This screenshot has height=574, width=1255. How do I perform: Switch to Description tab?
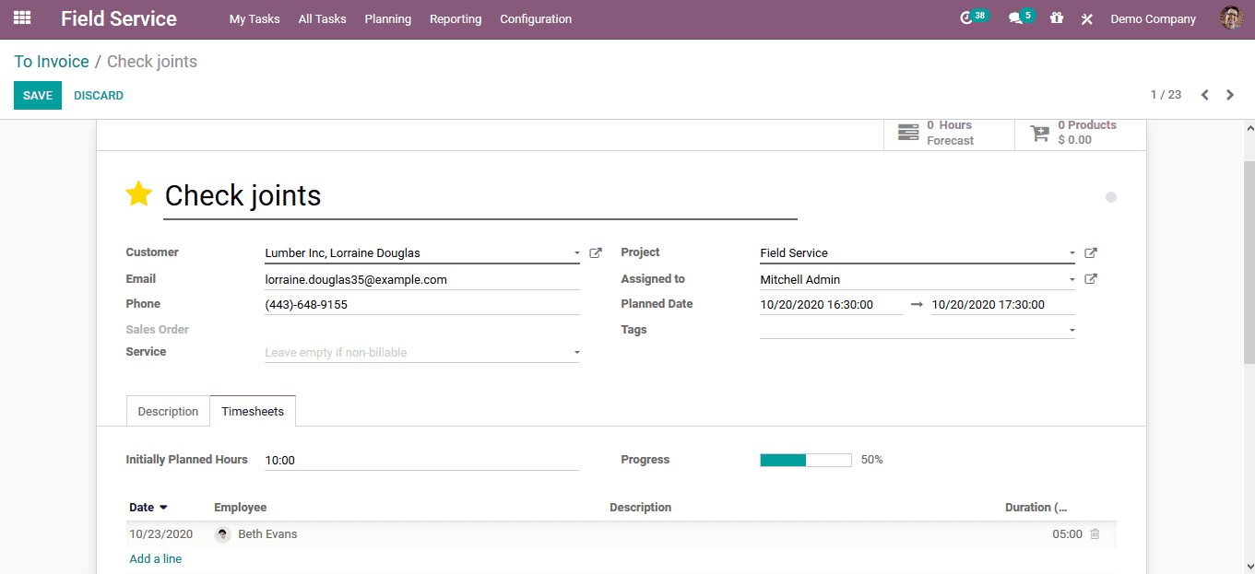tap(168, 411)
